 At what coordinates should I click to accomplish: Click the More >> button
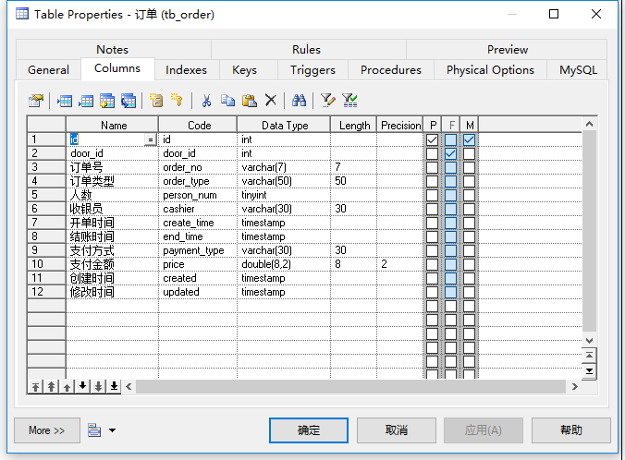(46, 430)
